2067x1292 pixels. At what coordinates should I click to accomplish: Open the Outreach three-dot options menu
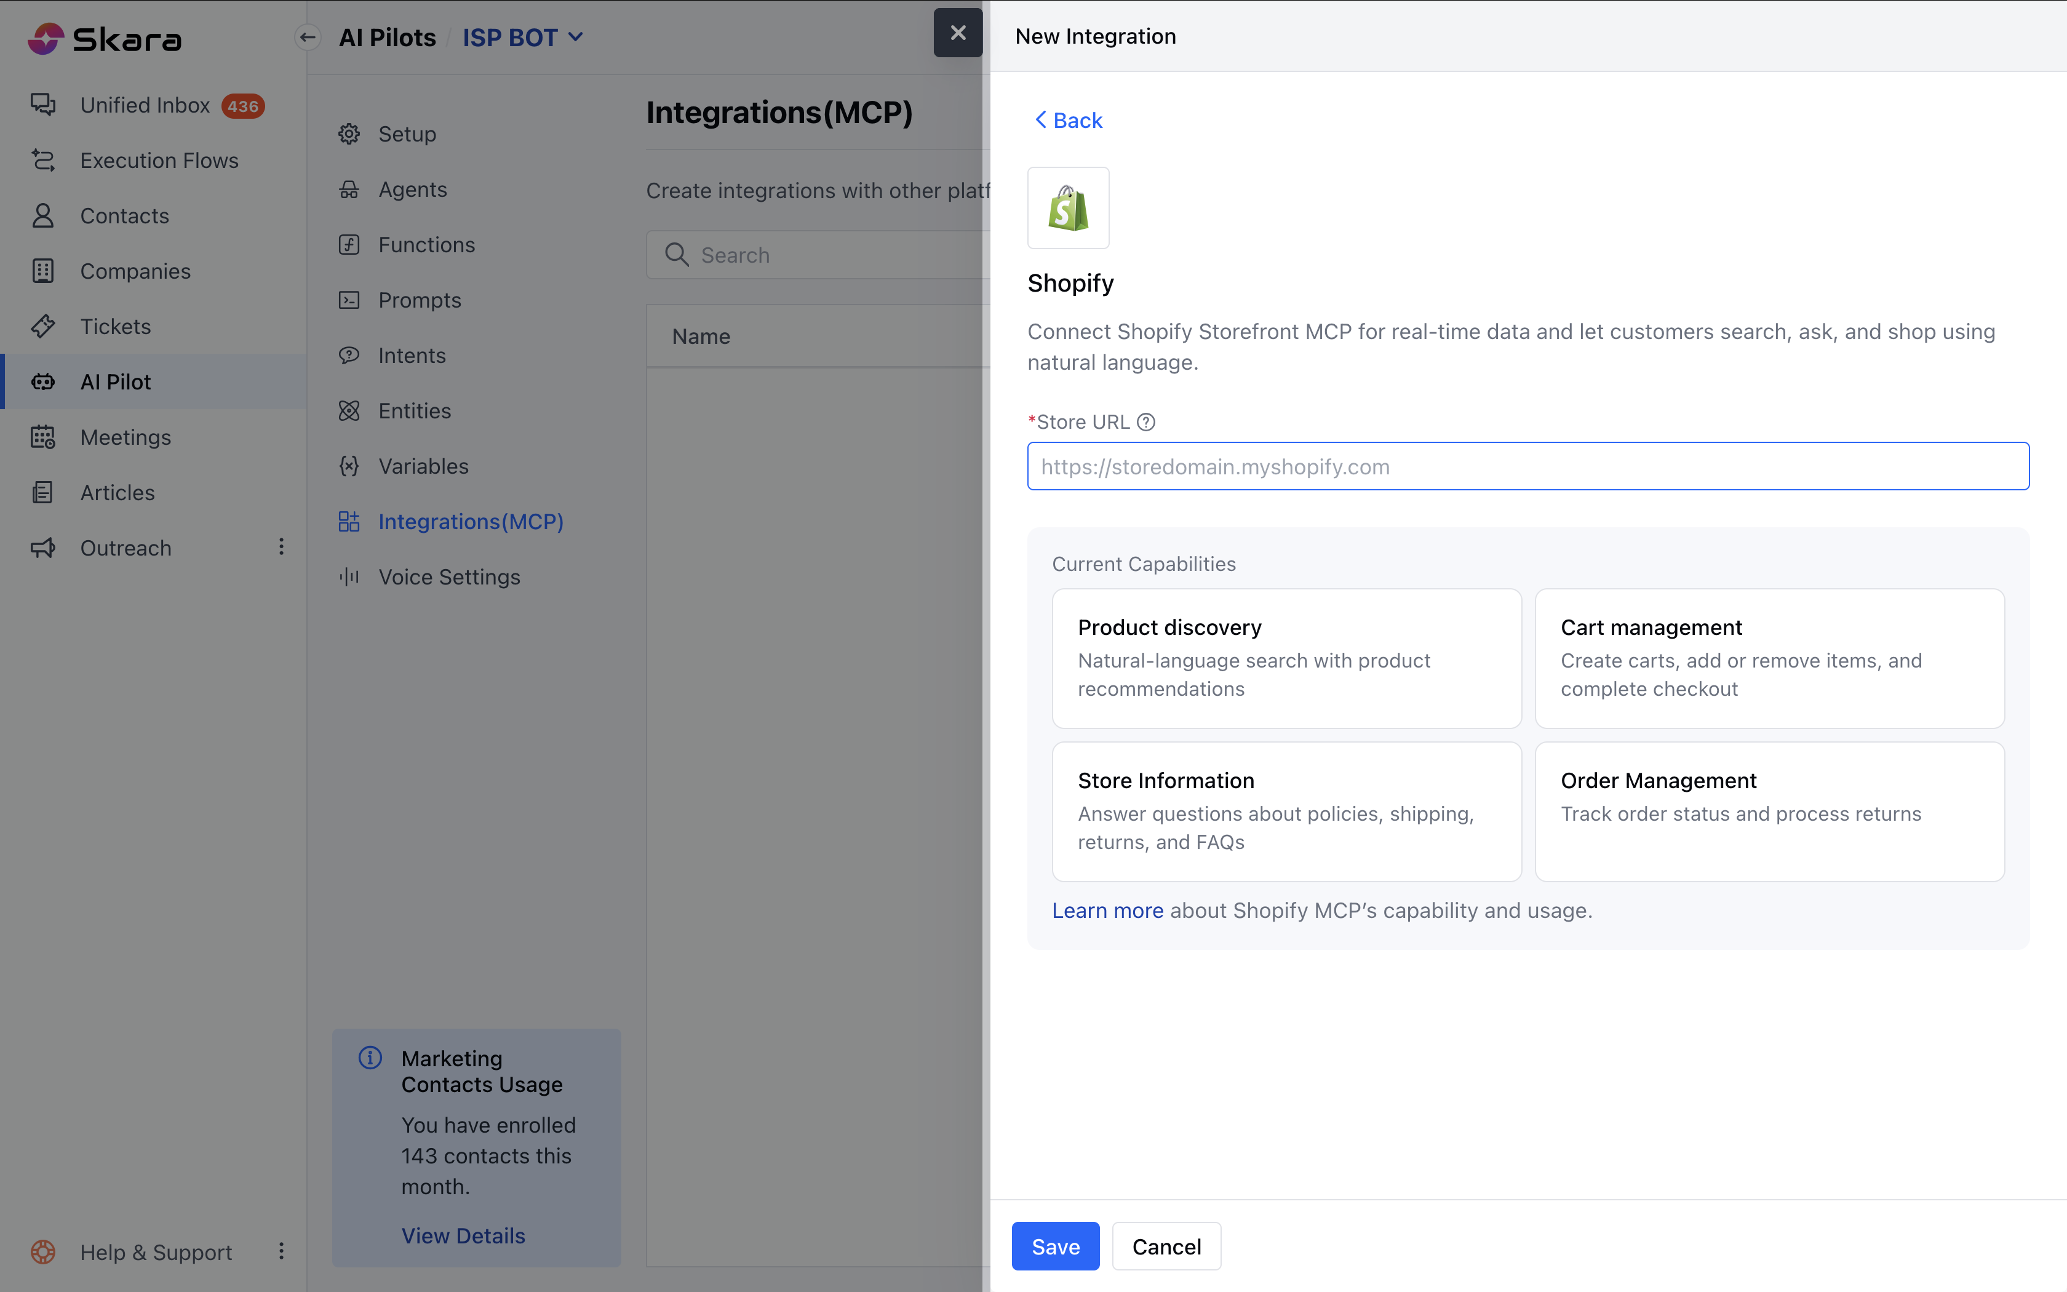281,547
